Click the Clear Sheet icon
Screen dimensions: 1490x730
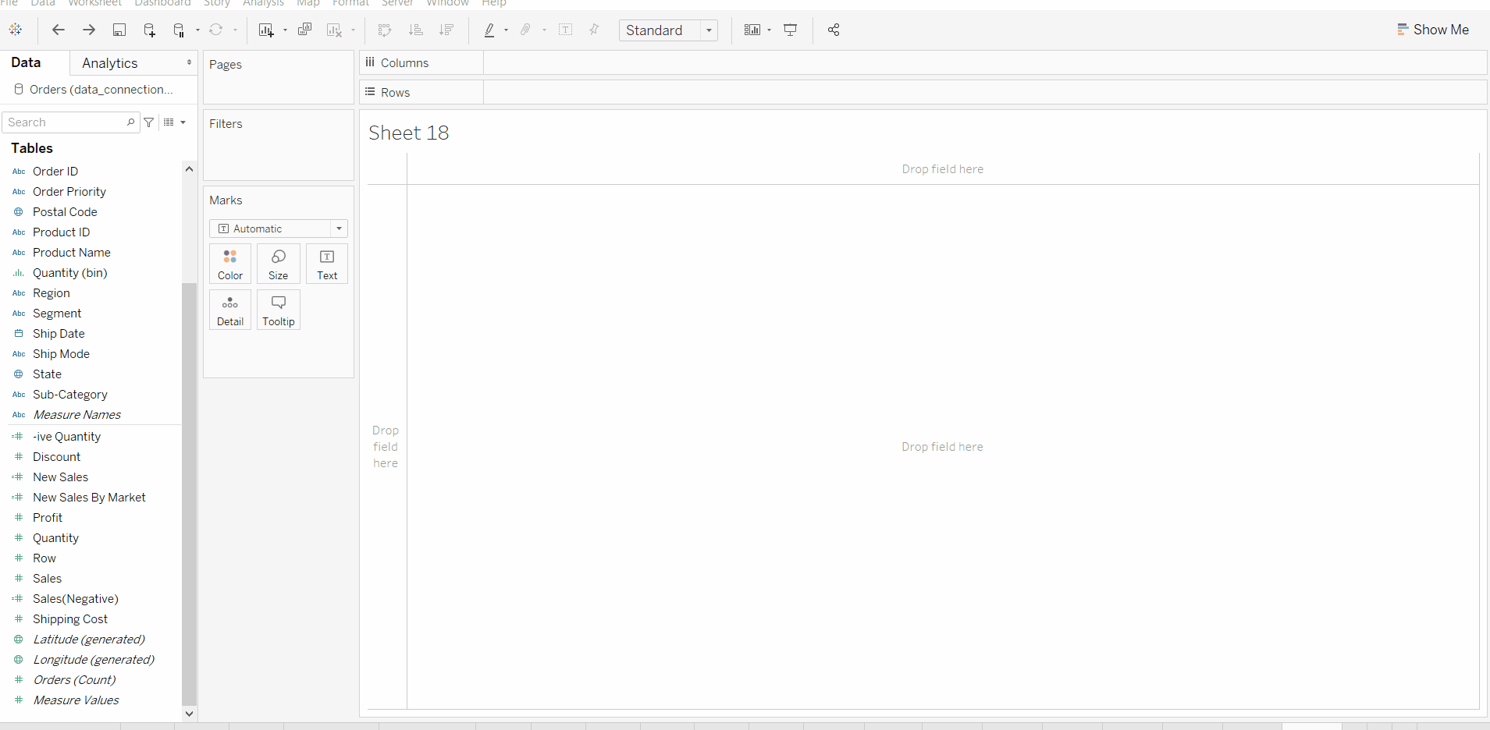(334, 30)
